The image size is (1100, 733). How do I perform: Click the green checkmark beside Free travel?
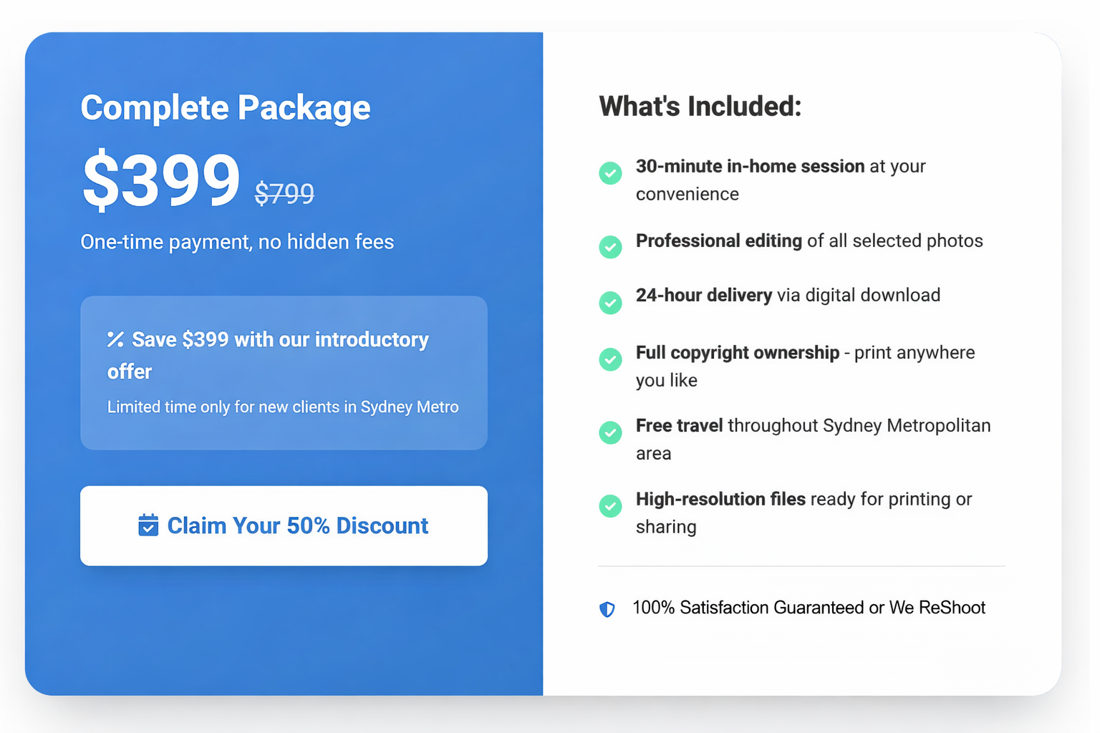click(610, 432)
